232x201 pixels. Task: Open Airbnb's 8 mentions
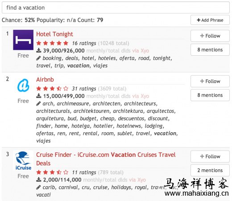(x=210, y=95)
